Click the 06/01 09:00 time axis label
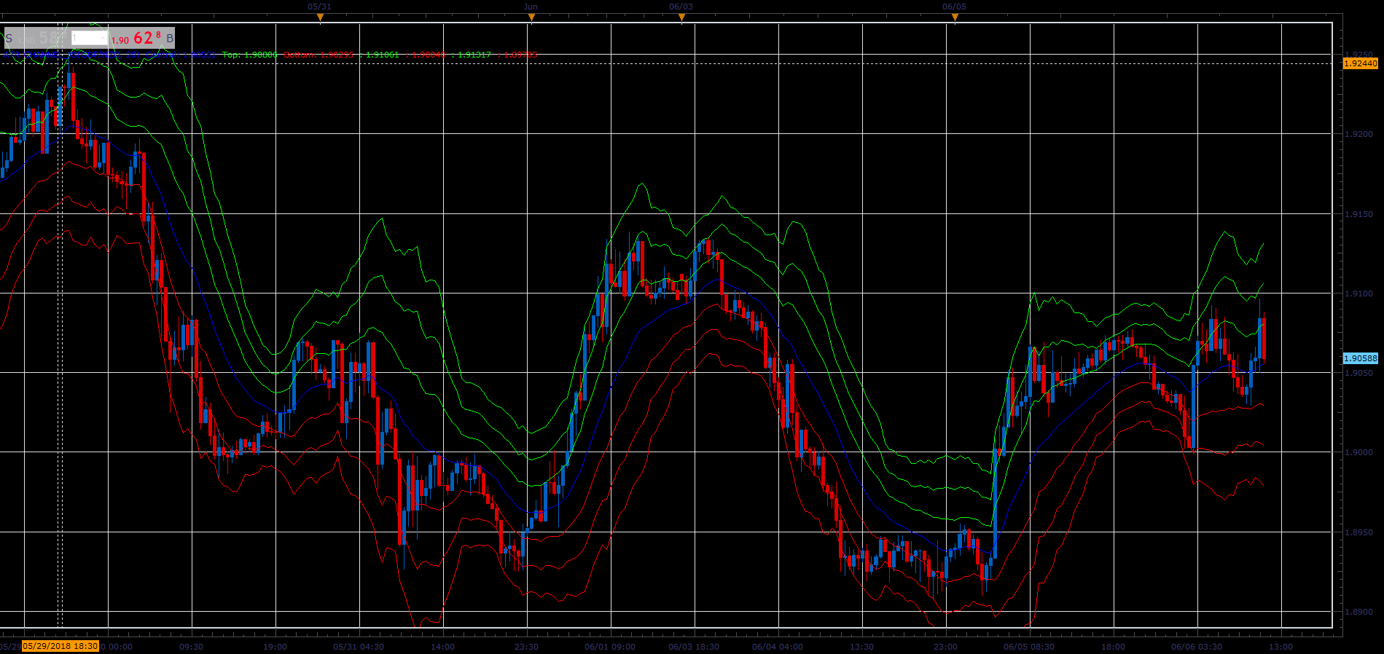The height and width of the screenshot is (654, 1384). 609,647
